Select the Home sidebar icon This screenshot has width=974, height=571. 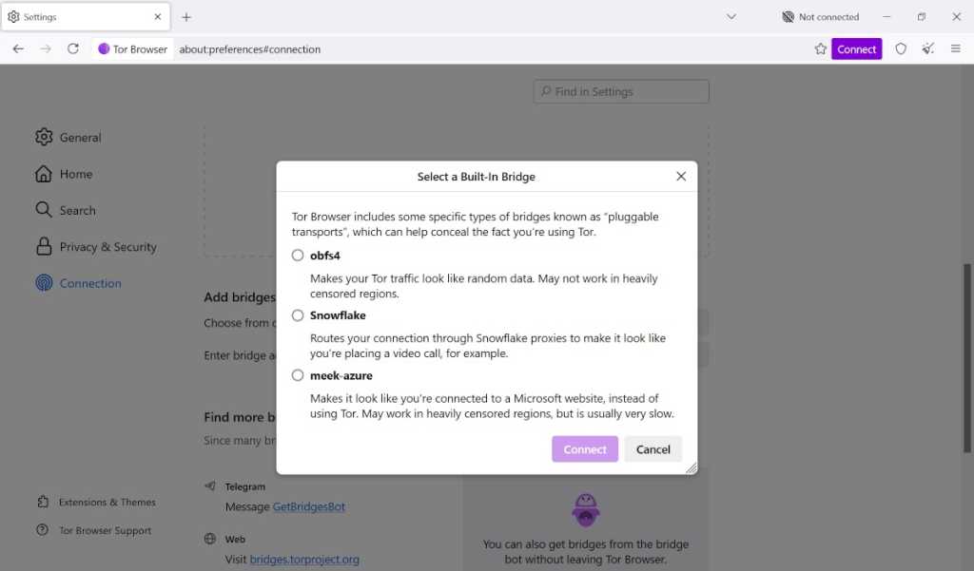(44, 174)
